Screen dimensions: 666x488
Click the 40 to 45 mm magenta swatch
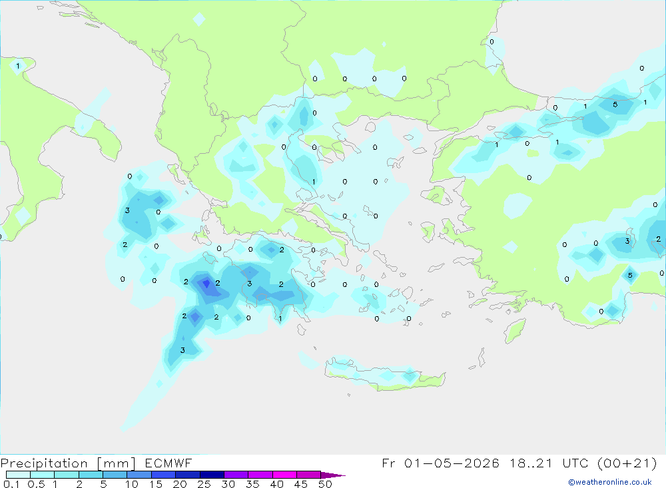[284, 475]
